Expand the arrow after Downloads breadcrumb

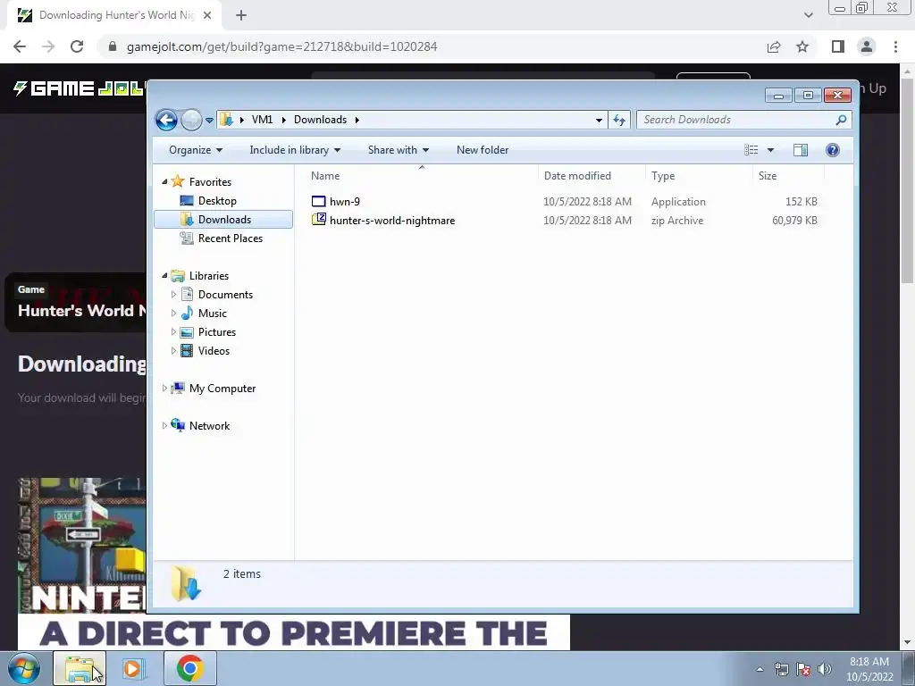[x=357, y=120]
